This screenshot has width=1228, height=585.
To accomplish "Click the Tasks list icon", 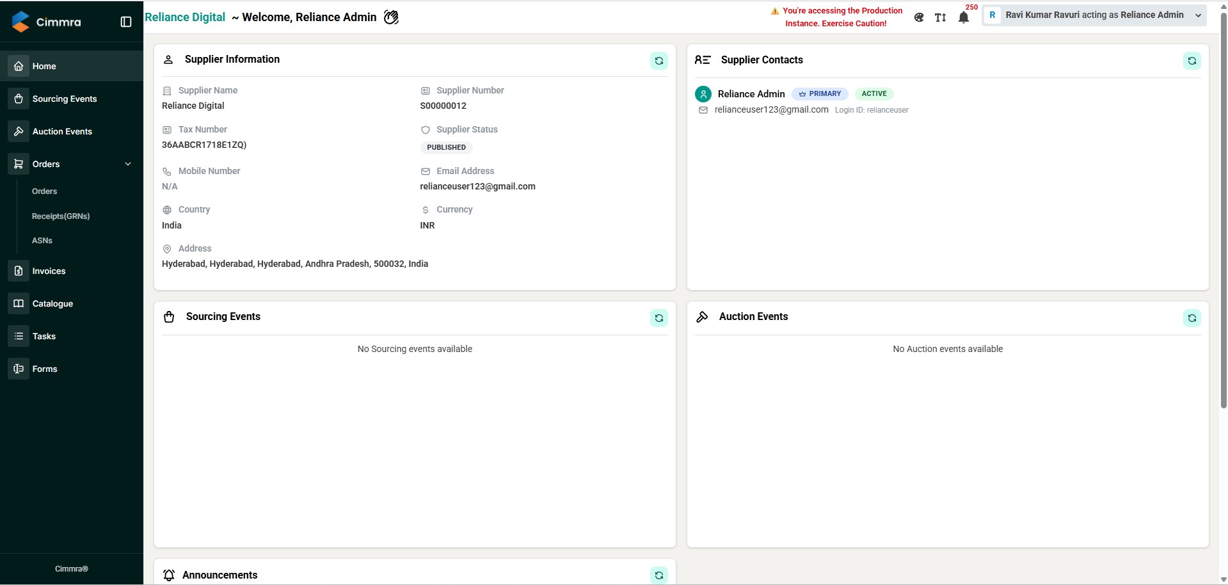I will click(19, 336).
